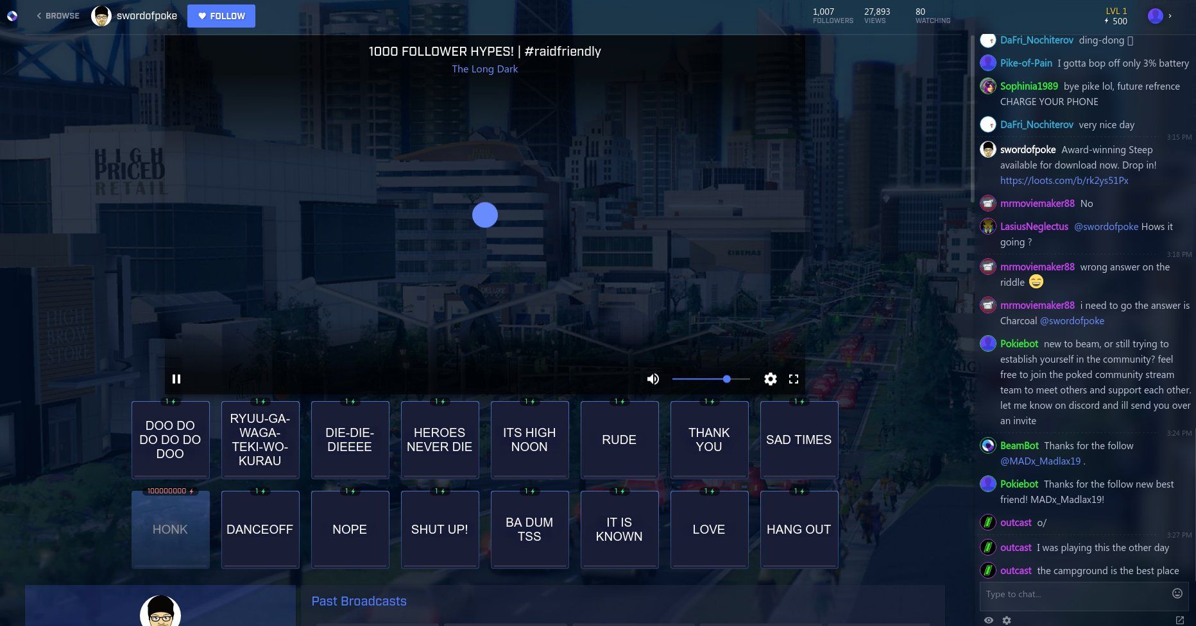This screenshot has width=1196, height=626.
Task: Pop out the chat window
Action: [x=1179, y=620]
